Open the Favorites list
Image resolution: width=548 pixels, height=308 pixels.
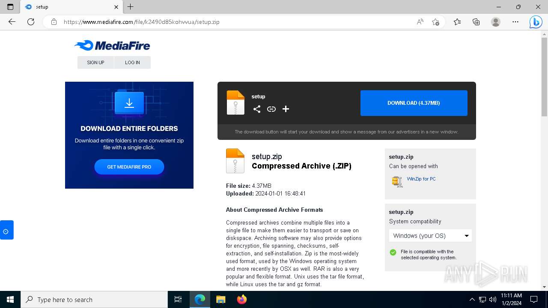coord(457,22)
